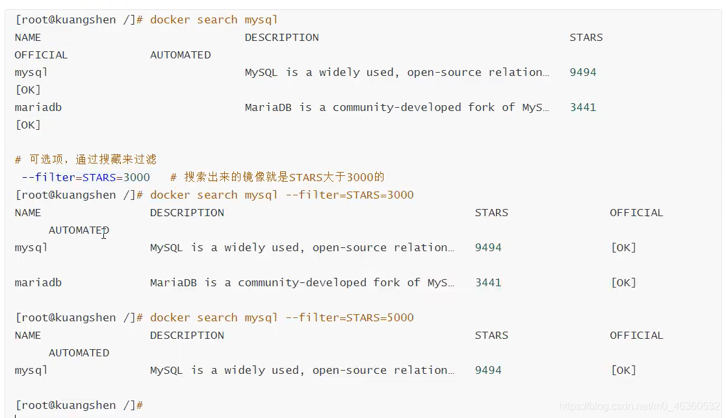This screenshot has height=418, width=726.
Task: Click the 'mysql' name in the STARS=5000 output
Action: (31, 371)
